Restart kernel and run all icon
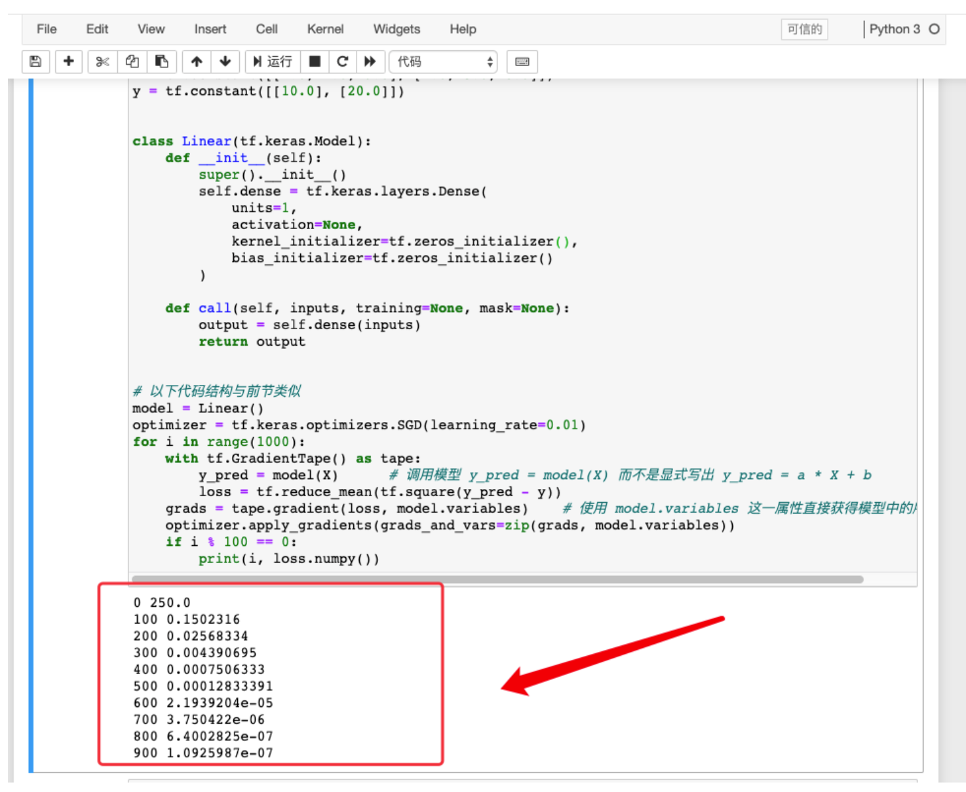This screenshot has height=792, width=966. tap(370, 62)
